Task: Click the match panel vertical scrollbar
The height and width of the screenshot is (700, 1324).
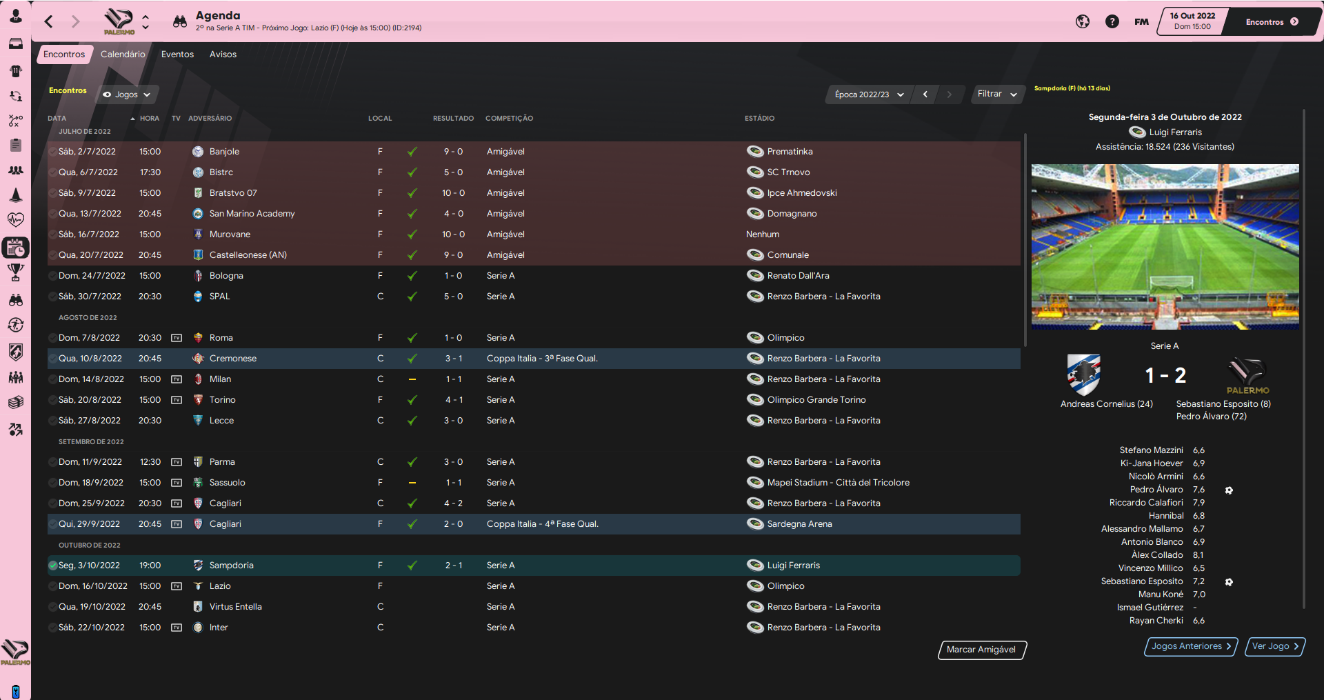Action: point(1303,359)
